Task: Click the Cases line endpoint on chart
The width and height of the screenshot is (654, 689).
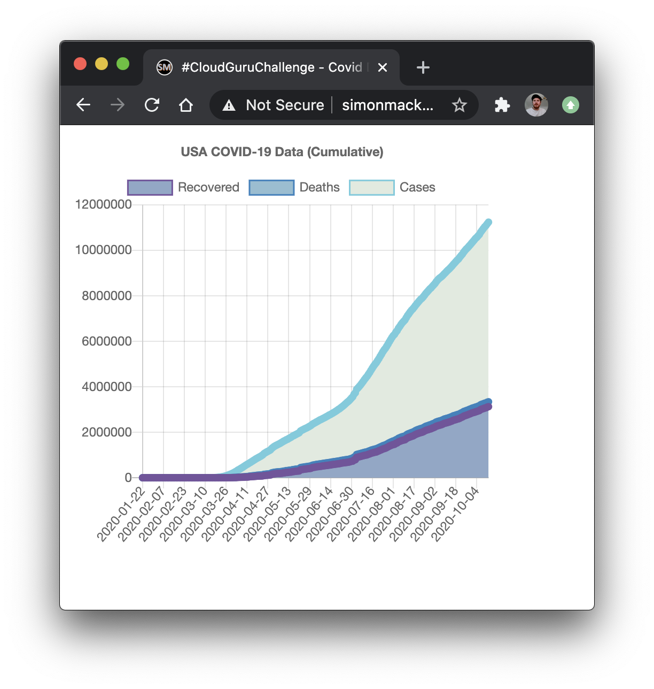Action: coord(488,223)
